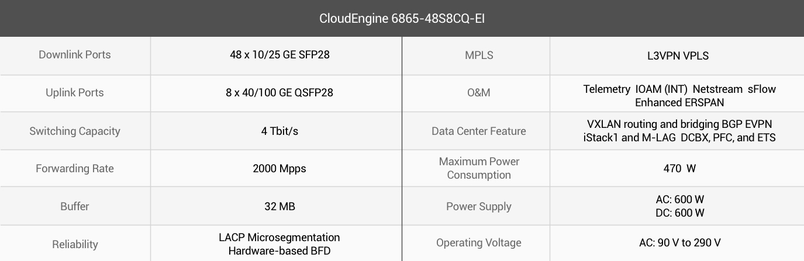Select the Switching Capacity label
This screenshot has height=261, width=804.
(75, 131)
